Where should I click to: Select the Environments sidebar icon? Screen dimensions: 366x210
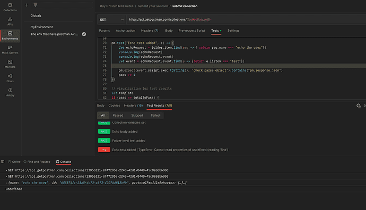10,36
